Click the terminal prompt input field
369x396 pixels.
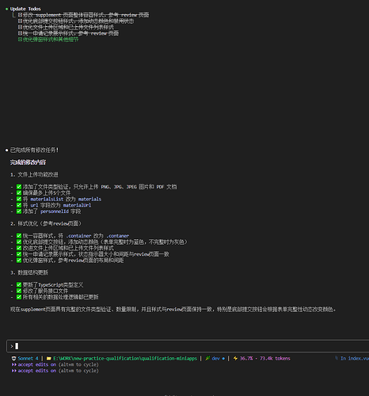pyautogui.click(x=188, y=346)
